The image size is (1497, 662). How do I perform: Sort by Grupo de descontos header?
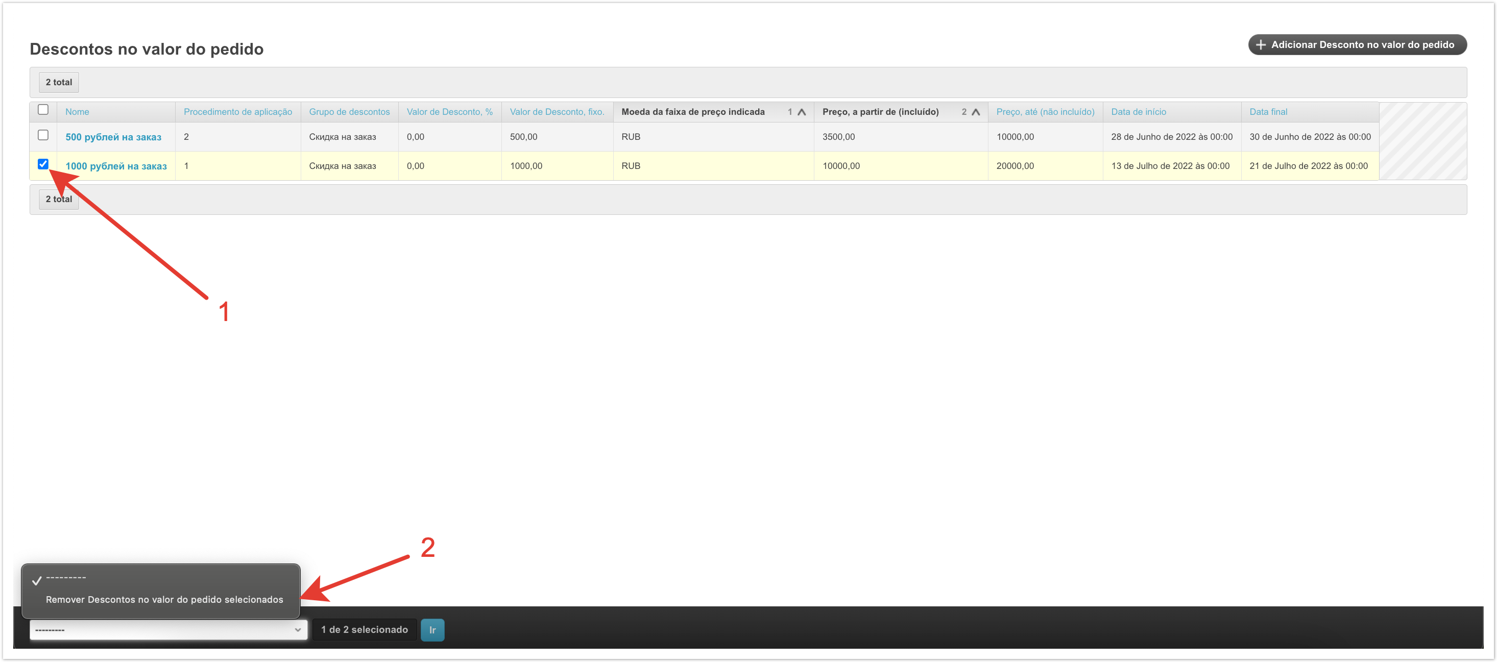pyautogui.click(x=349, y=112)
